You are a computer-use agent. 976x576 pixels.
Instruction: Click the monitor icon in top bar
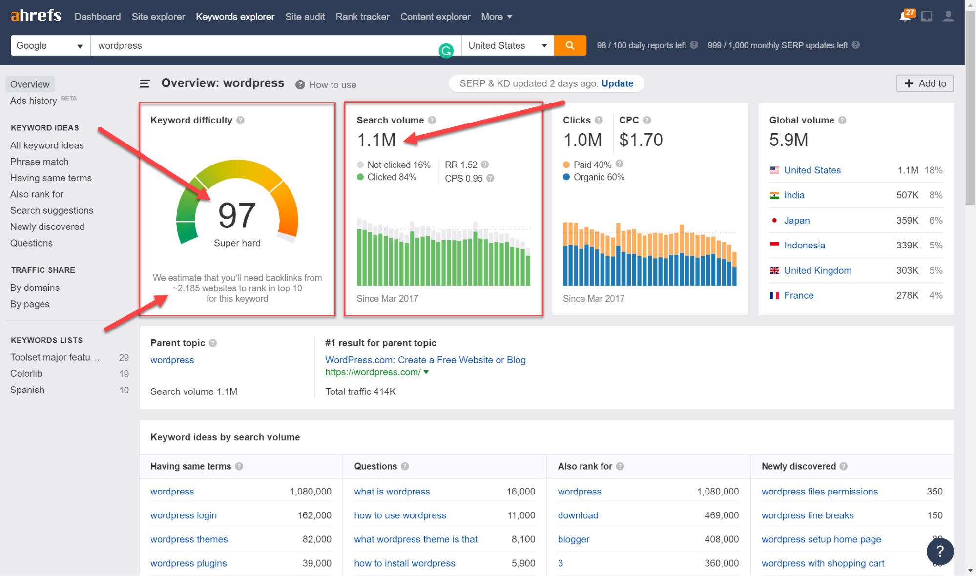[927, 17]
